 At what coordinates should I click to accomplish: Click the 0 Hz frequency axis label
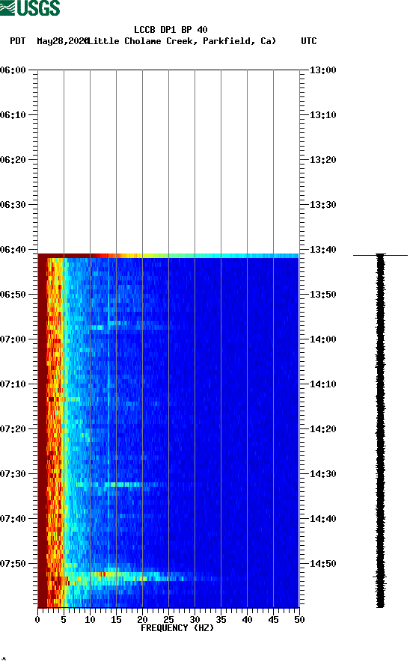pyautogui.click(x=37, y=620)
